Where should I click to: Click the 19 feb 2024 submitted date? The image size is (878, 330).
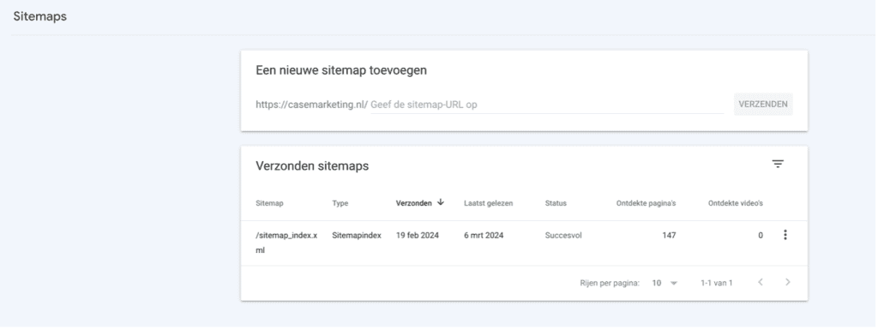pos(418,236)
